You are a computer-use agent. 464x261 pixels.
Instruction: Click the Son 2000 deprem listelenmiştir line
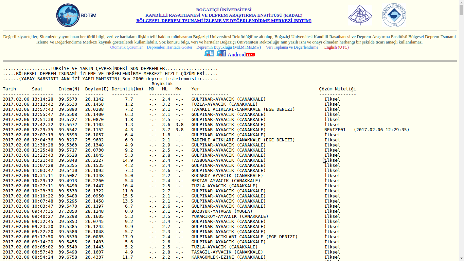point(162,79)
